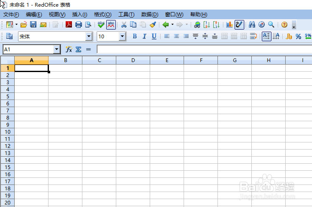Apply Currency number format coins icon

pos(289,36)
